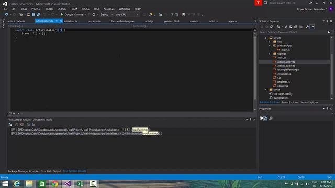Open Package Manager Console tab
335x188 pixels.
pyautogui.click(x=23, y=171)
